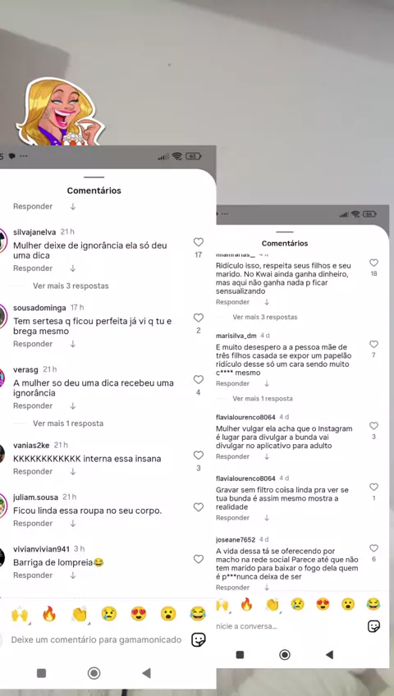This screenshot has height=696, width=394.
Task: Expand 'Ver mais 1 resposta' under marisilva_dm
Action: (x=263, y=399)
